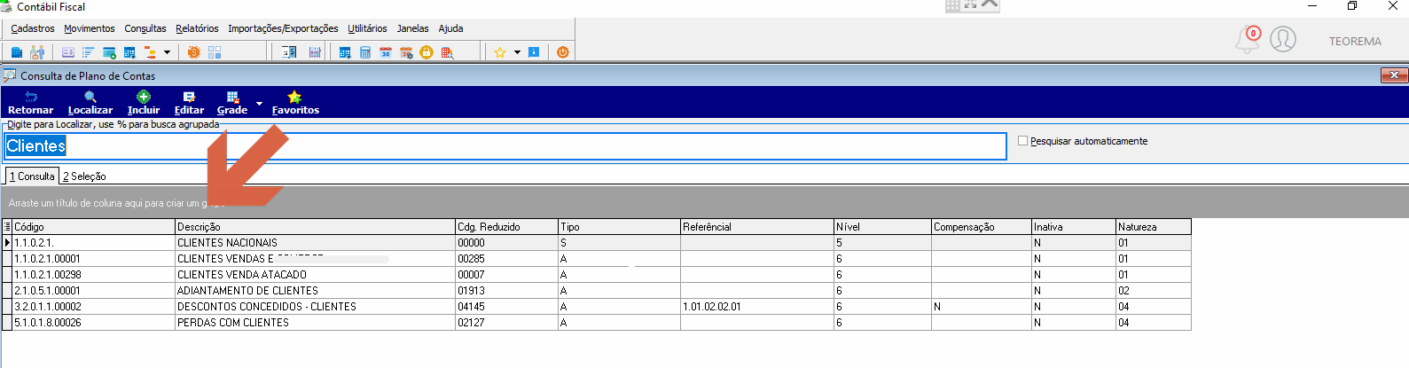Click the Natureza column header
Viewport: 1409px width, 368px height.
pos(1153,227)
